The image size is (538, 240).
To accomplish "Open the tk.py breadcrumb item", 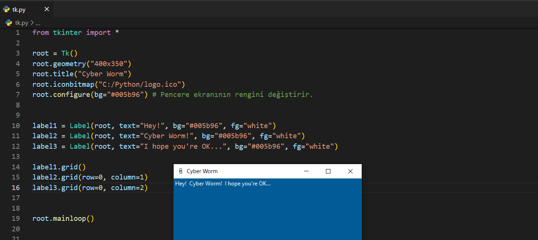I will (21, 23).
